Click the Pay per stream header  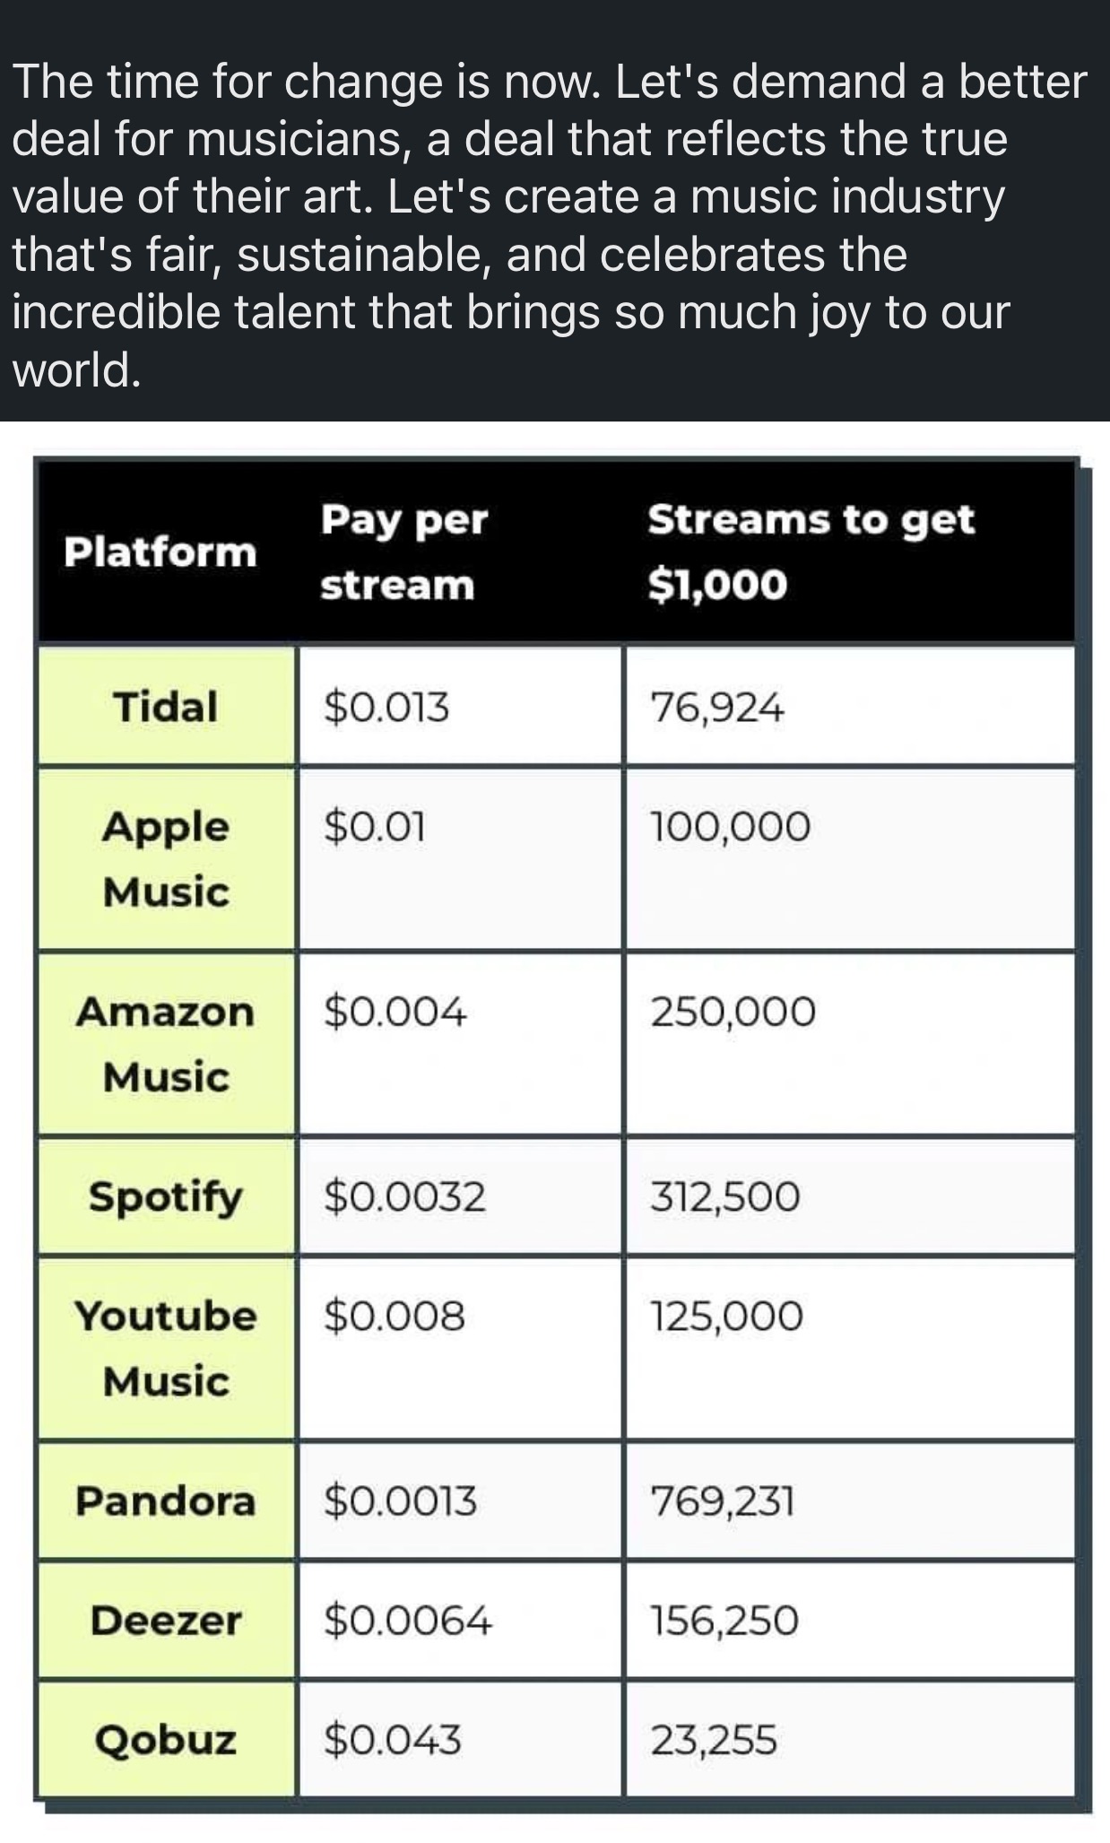(x=404, y=552)
